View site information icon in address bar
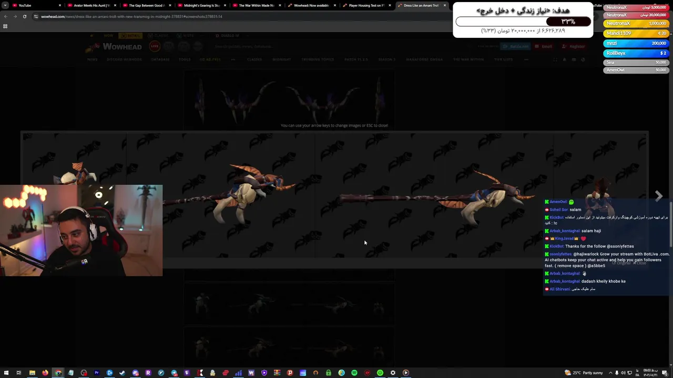 click(36, 16)
